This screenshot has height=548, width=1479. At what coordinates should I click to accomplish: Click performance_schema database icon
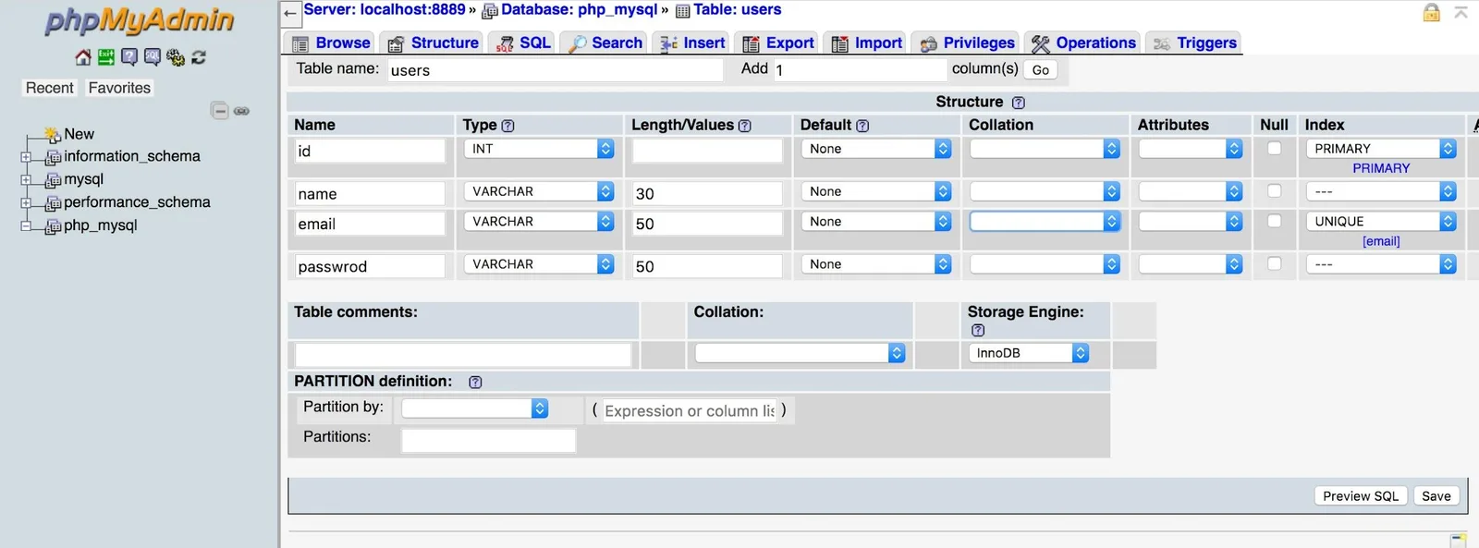[54, 203]
